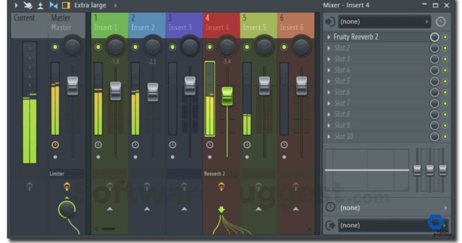The width and height of the screenshot is (462, 243).
Task: Click the mixer track horizontal scrollbar
Action: [x=108, y=229]
